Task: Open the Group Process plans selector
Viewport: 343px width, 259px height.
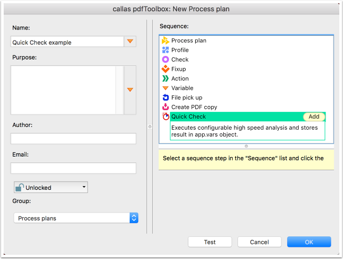Action: pos(76,218)
